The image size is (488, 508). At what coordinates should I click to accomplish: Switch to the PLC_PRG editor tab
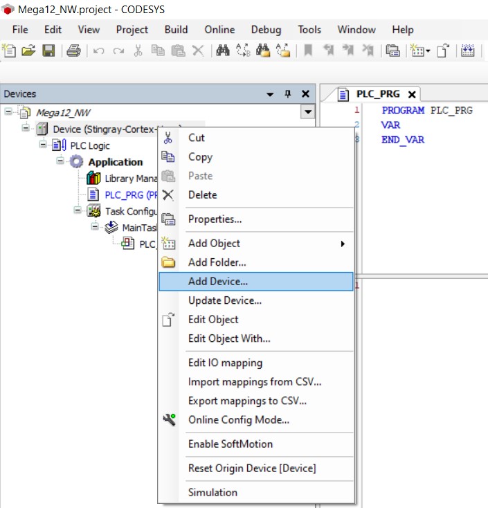pos(377,94)
